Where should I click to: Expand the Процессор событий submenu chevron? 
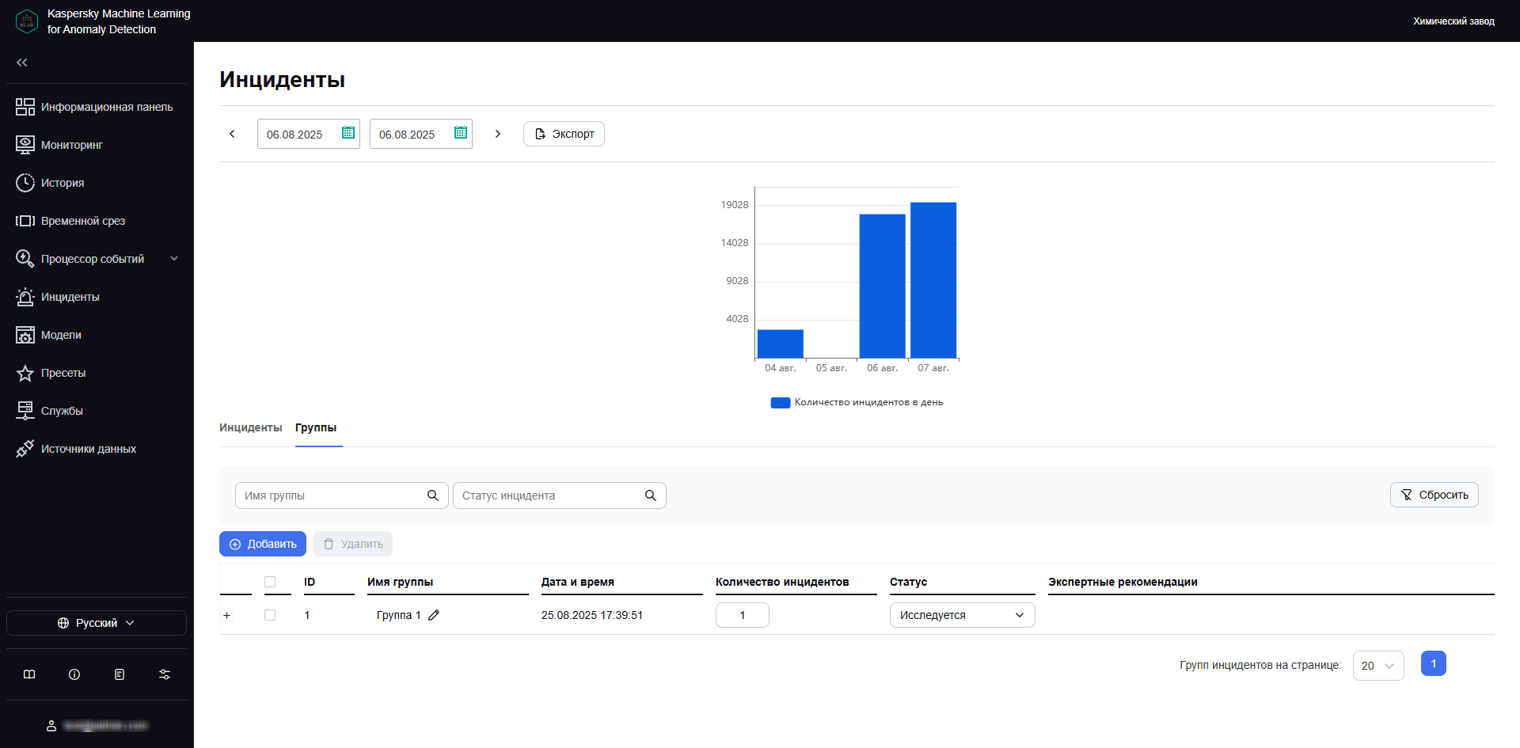pos(174,259)
